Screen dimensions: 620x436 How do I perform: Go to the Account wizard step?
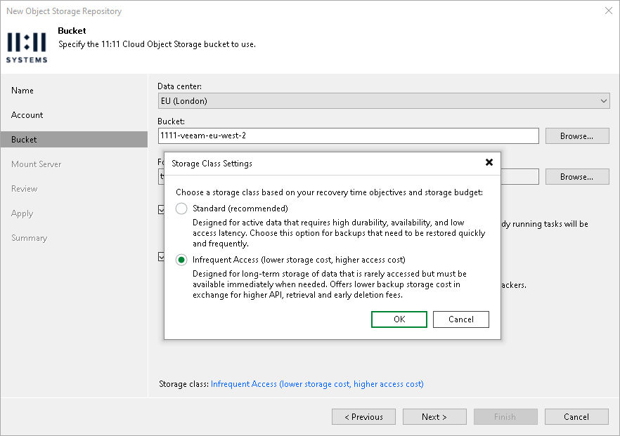click(x=27, y=115)
